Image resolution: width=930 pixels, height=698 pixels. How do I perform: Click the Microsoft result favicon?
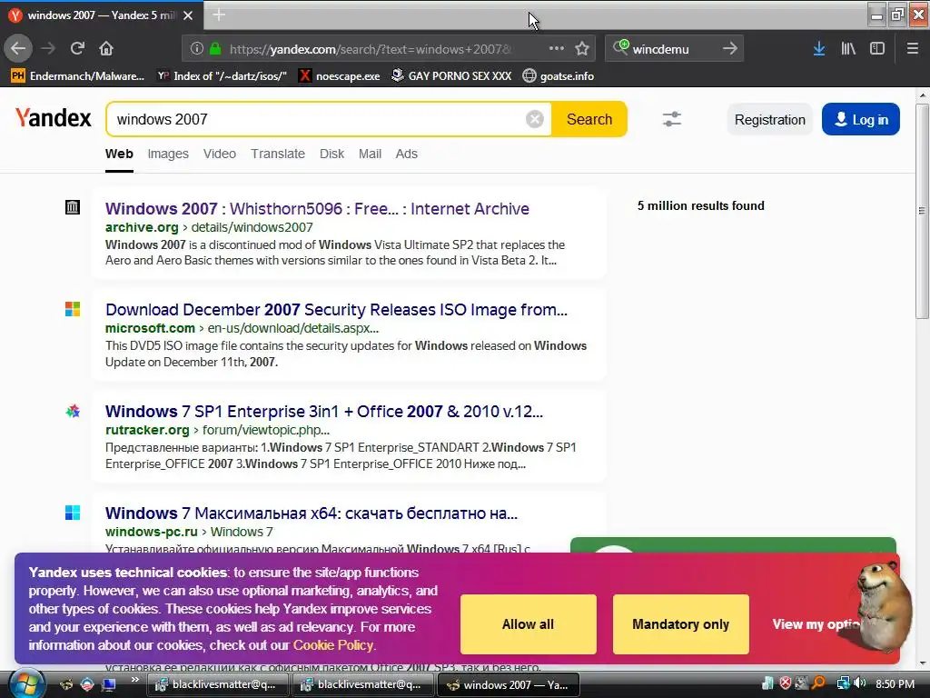73,309
